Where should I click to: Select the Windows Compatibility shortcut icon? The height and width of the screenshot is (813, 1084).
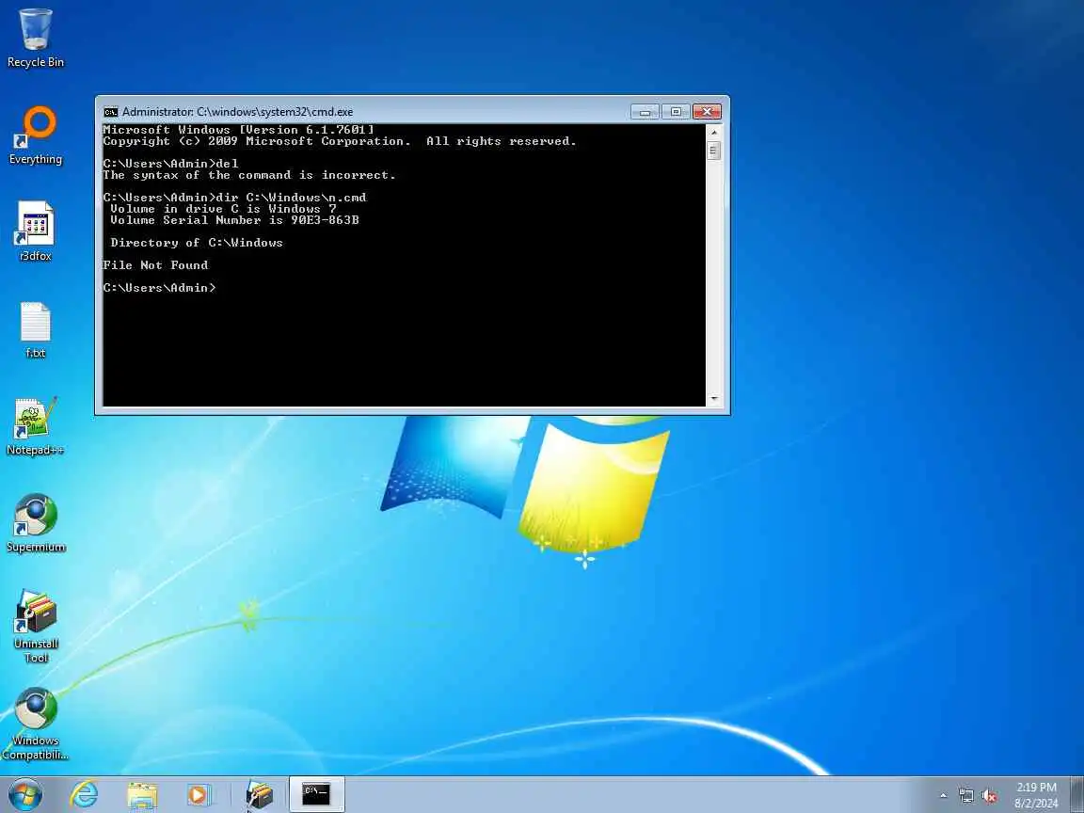(35, 724)
